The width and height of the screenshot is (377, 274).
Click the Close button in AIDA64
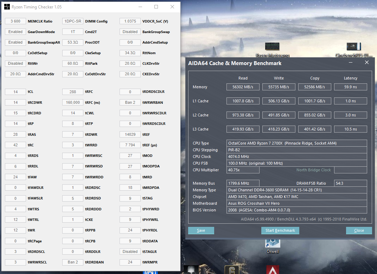(359, 230)
